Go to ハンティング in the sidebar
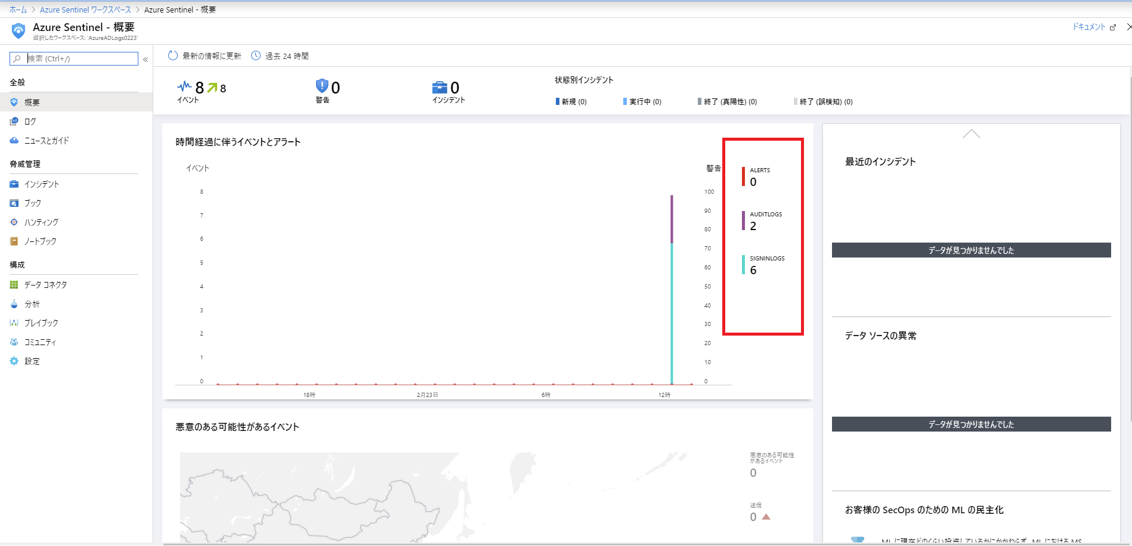1132x546 pixels. 76,222
